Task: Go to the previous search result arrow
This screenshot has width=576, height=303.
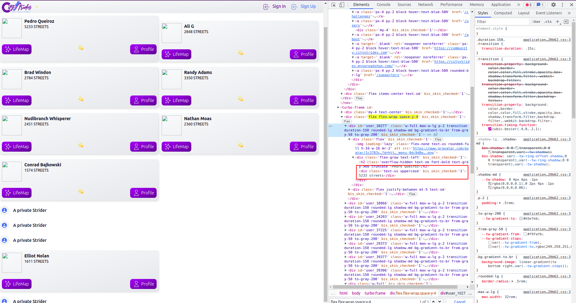Action: point(433,301)
